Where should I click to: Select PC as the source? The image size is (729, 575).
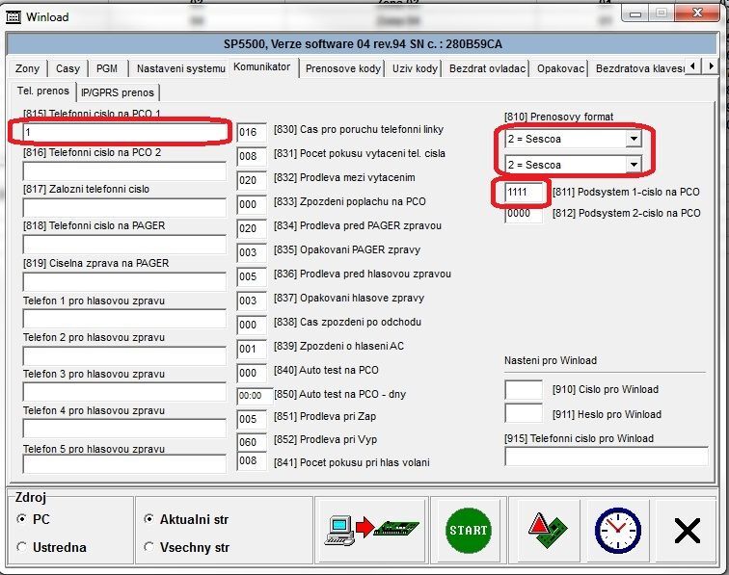pyautogui.click(x=22, y=519)
